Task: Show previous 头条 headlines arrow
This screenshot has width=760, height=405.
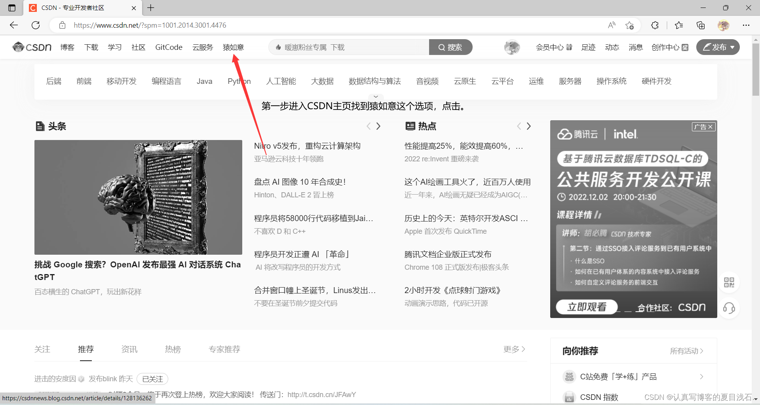Action: (x=369, y=126)
